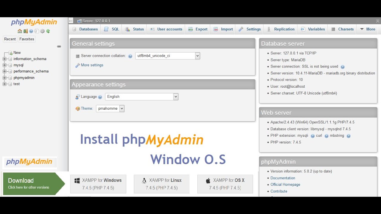This screenshot has height=214, width=381.
Task: Open the Export tab
Action: tap(198, 29)
